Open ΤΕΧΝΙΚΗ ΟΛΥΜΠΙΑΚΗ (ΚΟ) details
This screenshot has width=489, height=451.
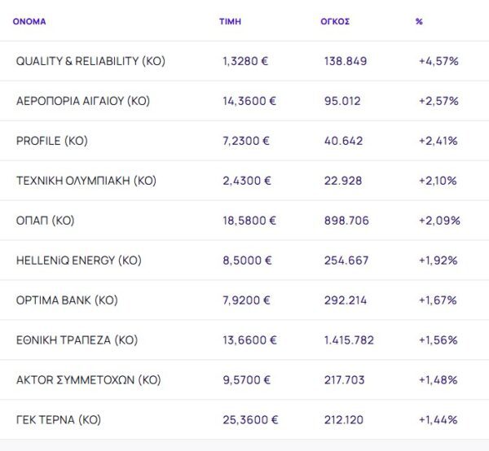pyautogui.click(x=86, y=181)
